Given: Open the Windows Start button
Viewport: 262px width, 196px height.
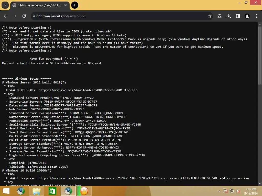Looking at the screenshot, I should click(6, 191).
